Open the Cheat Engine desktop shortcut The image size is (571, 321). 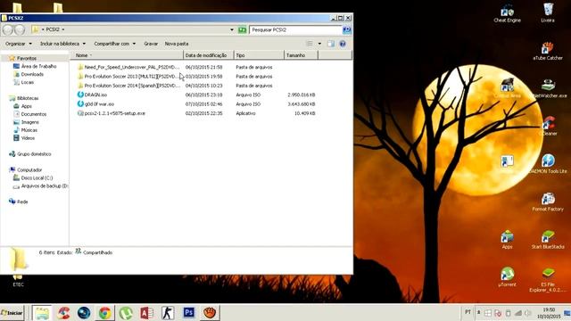pos(507,13)
